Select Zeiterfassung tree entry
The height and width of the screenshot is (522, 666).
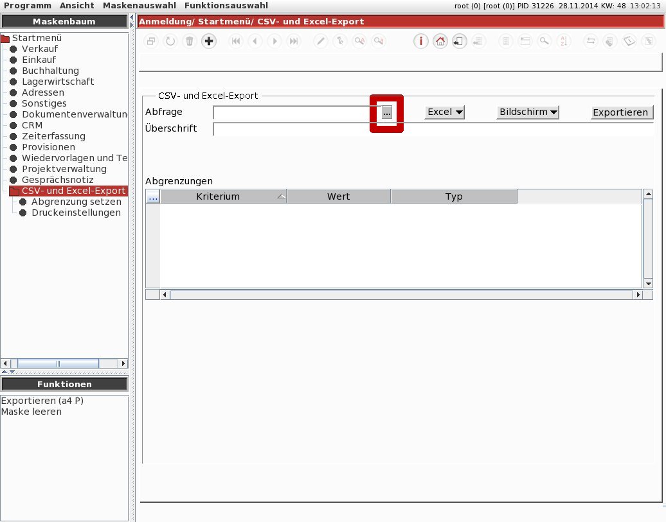53,136
